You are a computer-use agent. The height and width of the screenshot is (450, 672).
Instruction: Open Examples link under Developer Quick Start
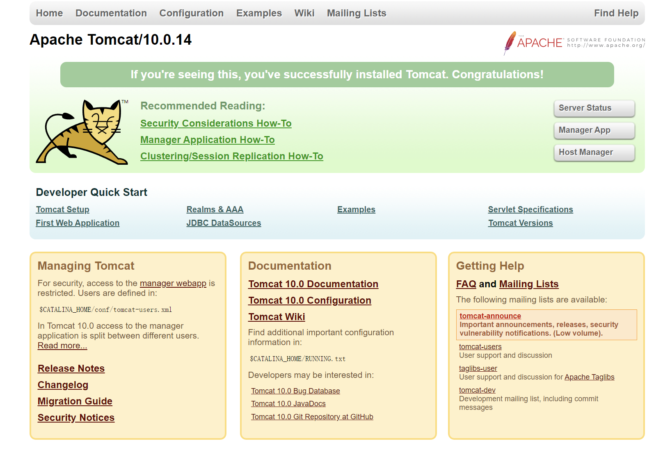(x=356, y=209)
